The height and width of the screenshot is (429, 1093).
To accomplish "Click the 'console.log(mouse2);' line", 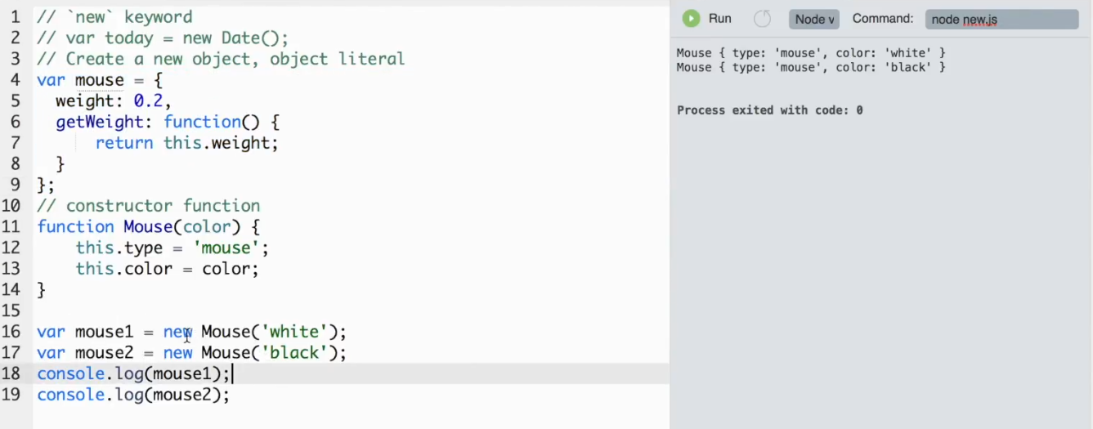I will (x=133, y=395).
